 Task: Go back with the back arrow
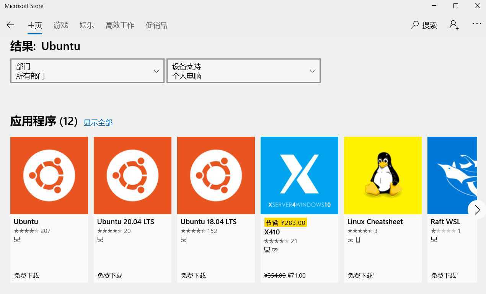[10, 25]
